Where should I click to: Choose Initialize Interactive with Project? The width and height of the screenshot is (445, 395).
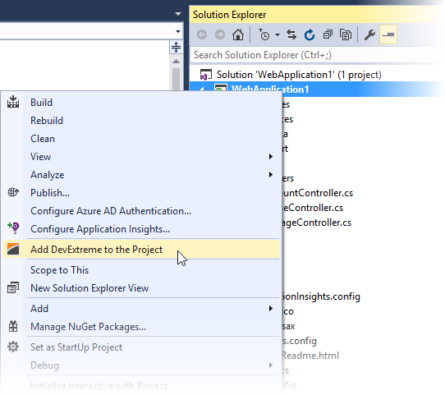click(99, 386)
